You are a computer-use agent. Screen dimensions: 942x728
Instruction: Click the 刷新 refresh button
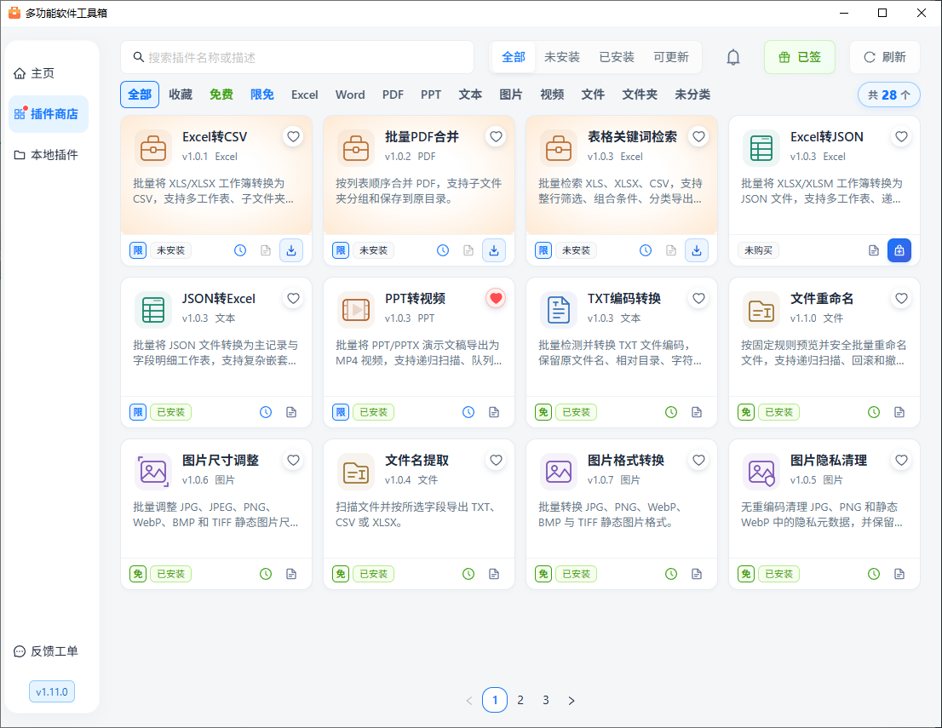(884, 57)
